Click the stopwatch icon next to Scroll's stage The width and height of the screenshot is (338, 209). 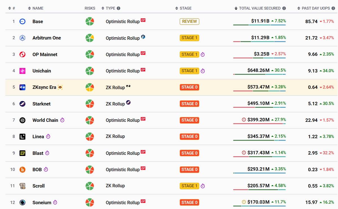tap(203, 186)
